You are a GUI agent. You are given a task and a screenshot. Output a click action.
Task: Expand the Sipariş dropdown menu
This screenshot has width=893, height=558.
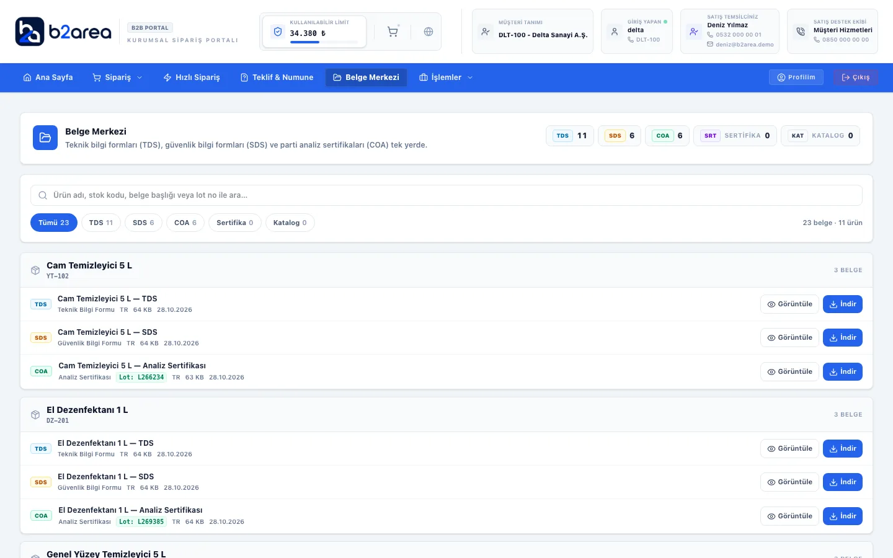118,77
